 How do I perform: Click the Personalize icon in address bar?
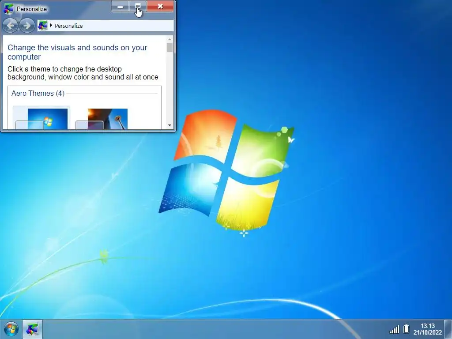click(43, 26)
